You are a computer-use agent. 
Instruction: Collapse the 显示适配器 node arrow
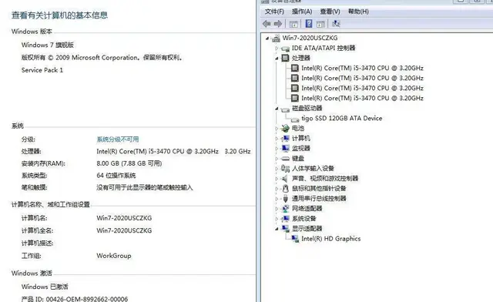(x=277, y=229)
